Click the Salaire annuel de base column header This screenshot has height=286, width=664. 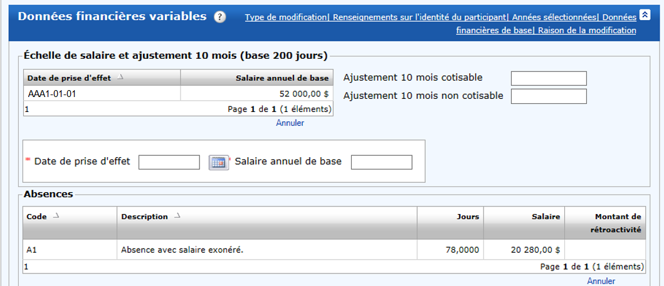(x=257, y=78)
